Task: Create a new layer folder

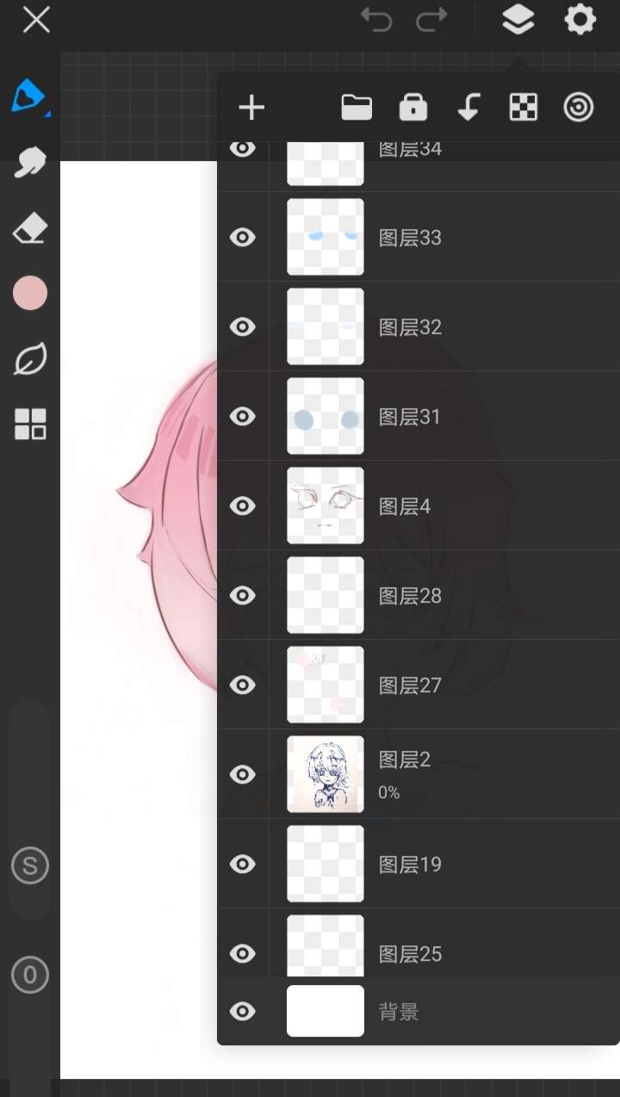Action: tap(356, 108)
